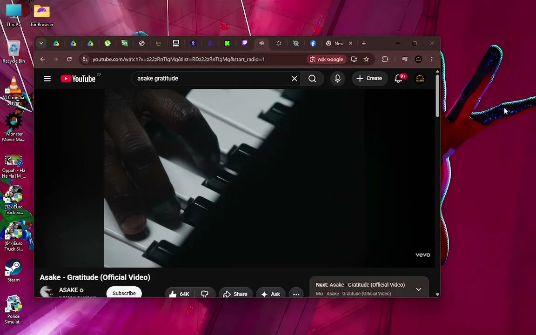This screenshot has height=335, width=536.
Task: Install or cast page icon in address bar
Action: (354, 59)
